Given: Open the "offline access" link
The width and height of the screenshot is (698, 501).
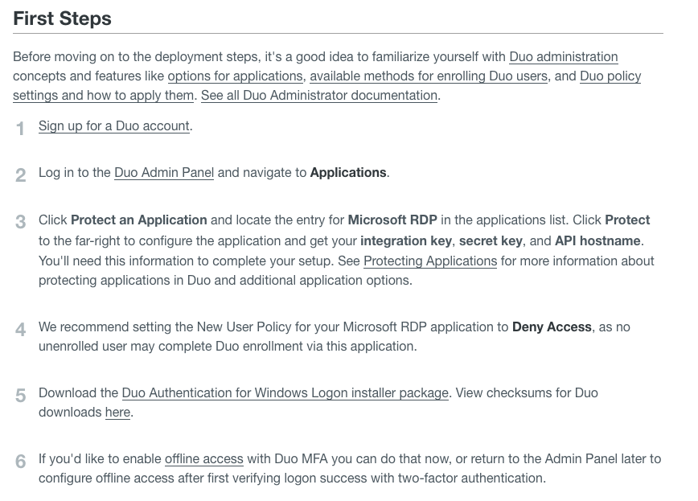Looking at the screenshot, I should pyautogui.click(x=203, y=458).
